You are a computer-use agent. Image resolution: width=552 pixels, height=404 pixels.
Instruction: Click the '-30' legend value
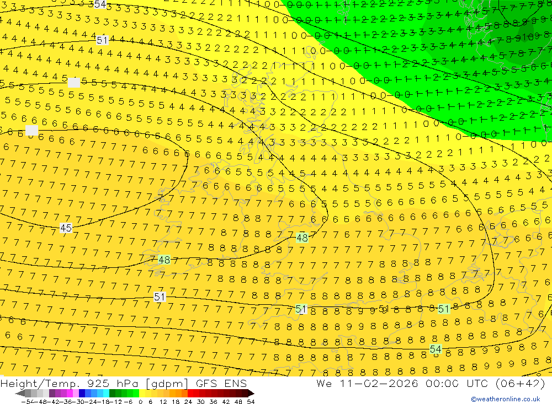click(79, 402)
